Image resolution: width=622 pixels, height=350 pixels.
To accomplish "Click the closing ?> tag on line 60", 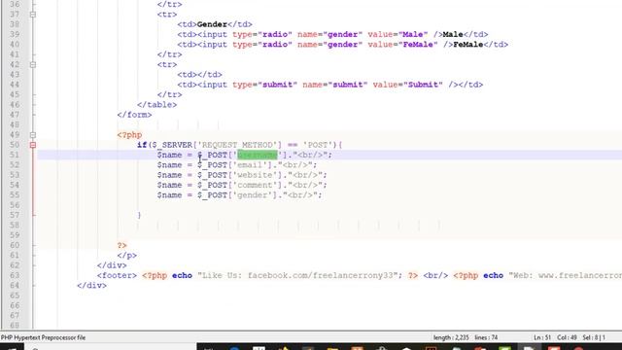I will pyautogui.click(x=121, y=245).
